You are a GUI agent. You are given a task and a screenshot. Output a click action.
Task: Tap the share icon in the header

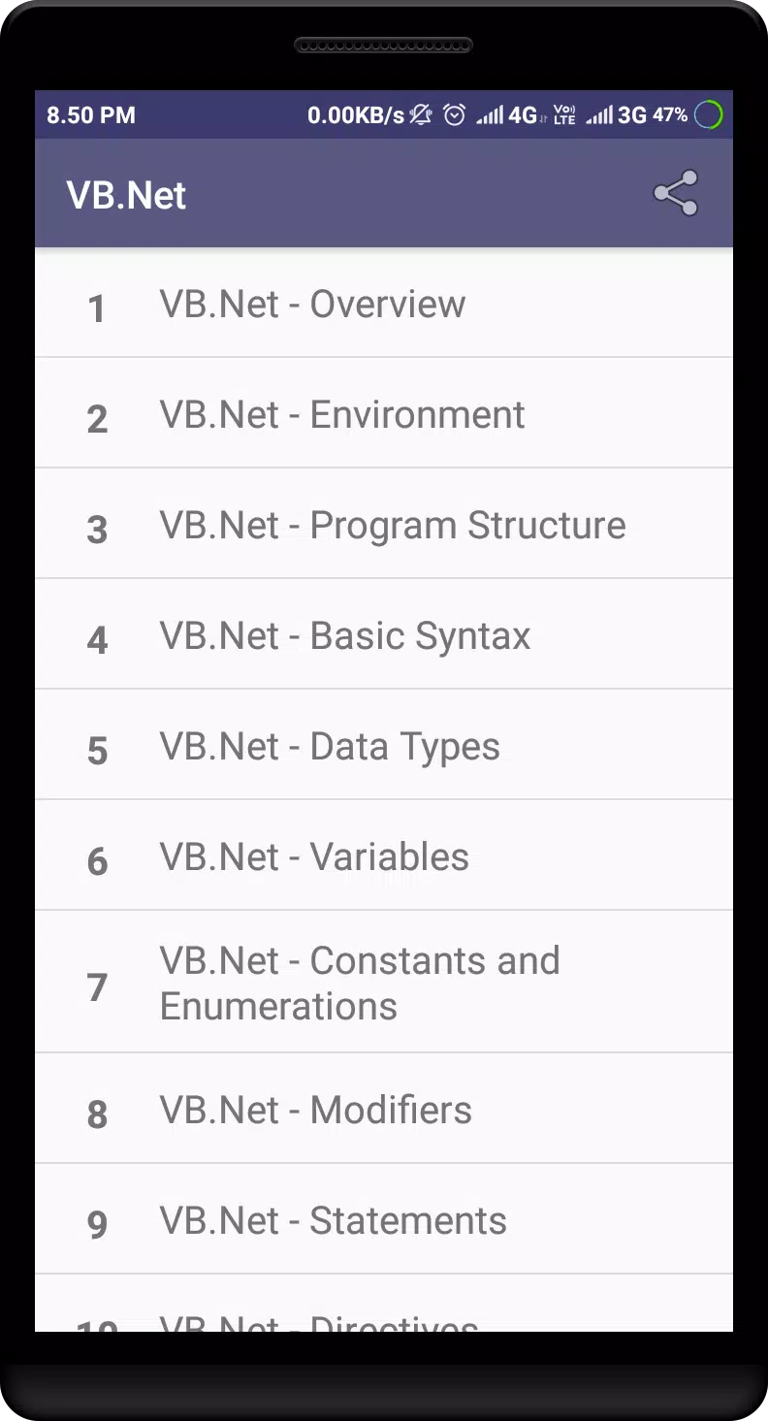(x=676, y=193)
